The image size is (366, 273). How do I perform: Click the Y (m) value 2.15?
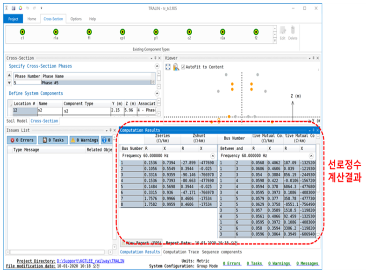117,111
